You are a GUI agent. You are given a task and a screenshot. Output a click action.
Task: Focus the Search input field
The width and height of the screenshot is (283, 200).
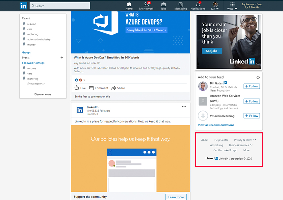click(x=60, y=6)
